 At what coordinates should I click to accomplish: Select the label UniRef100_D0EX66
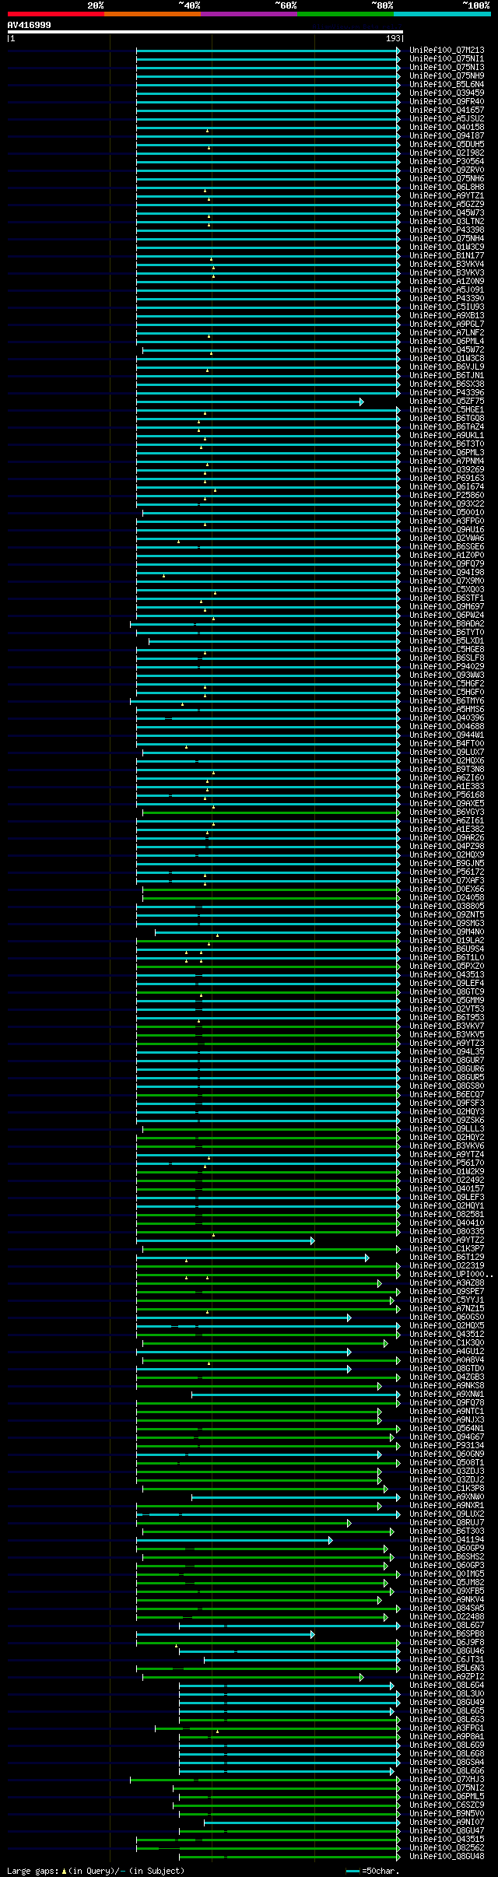[x=447, y=889]
